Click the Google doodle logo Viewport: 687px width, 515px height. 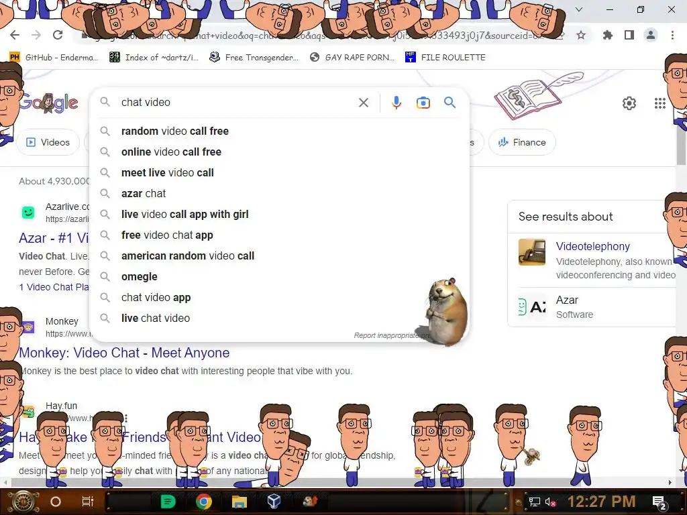(49, 103)
